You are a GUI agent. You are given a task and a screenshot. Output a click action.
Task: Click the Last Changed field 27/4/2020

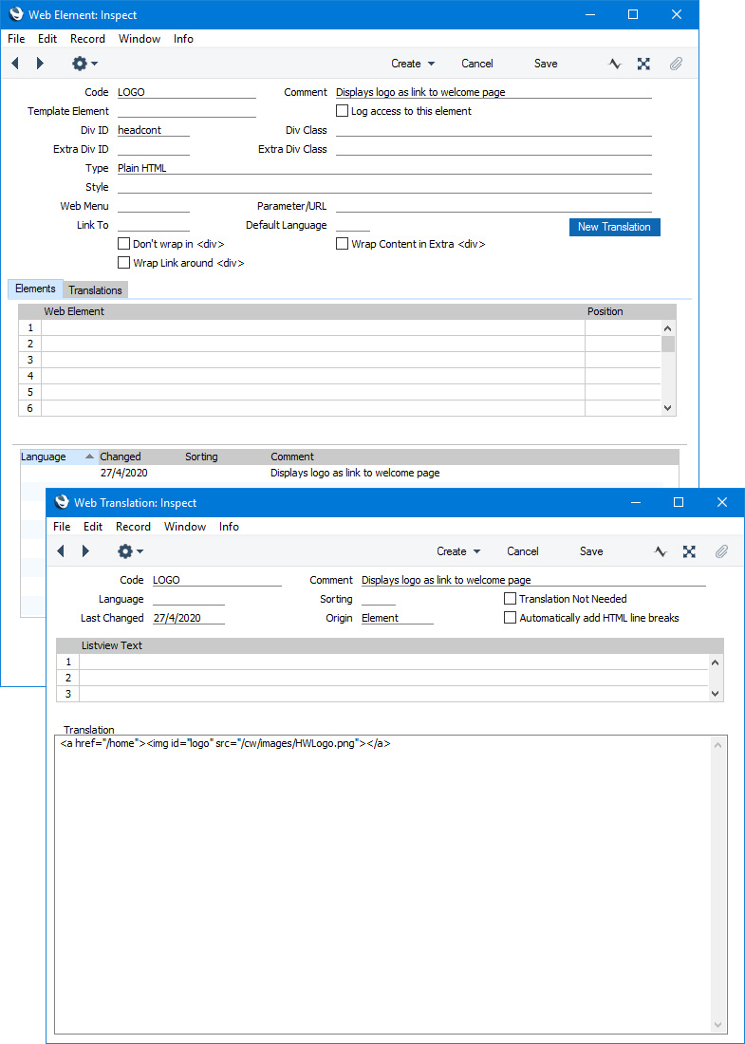(189, 618)
